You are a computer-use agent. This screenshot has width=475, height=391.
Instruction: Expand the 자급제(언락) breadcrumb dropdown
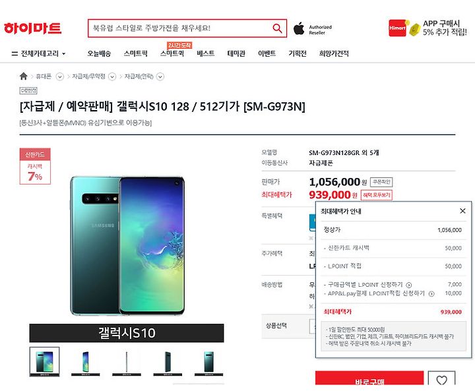coord(160,76)
